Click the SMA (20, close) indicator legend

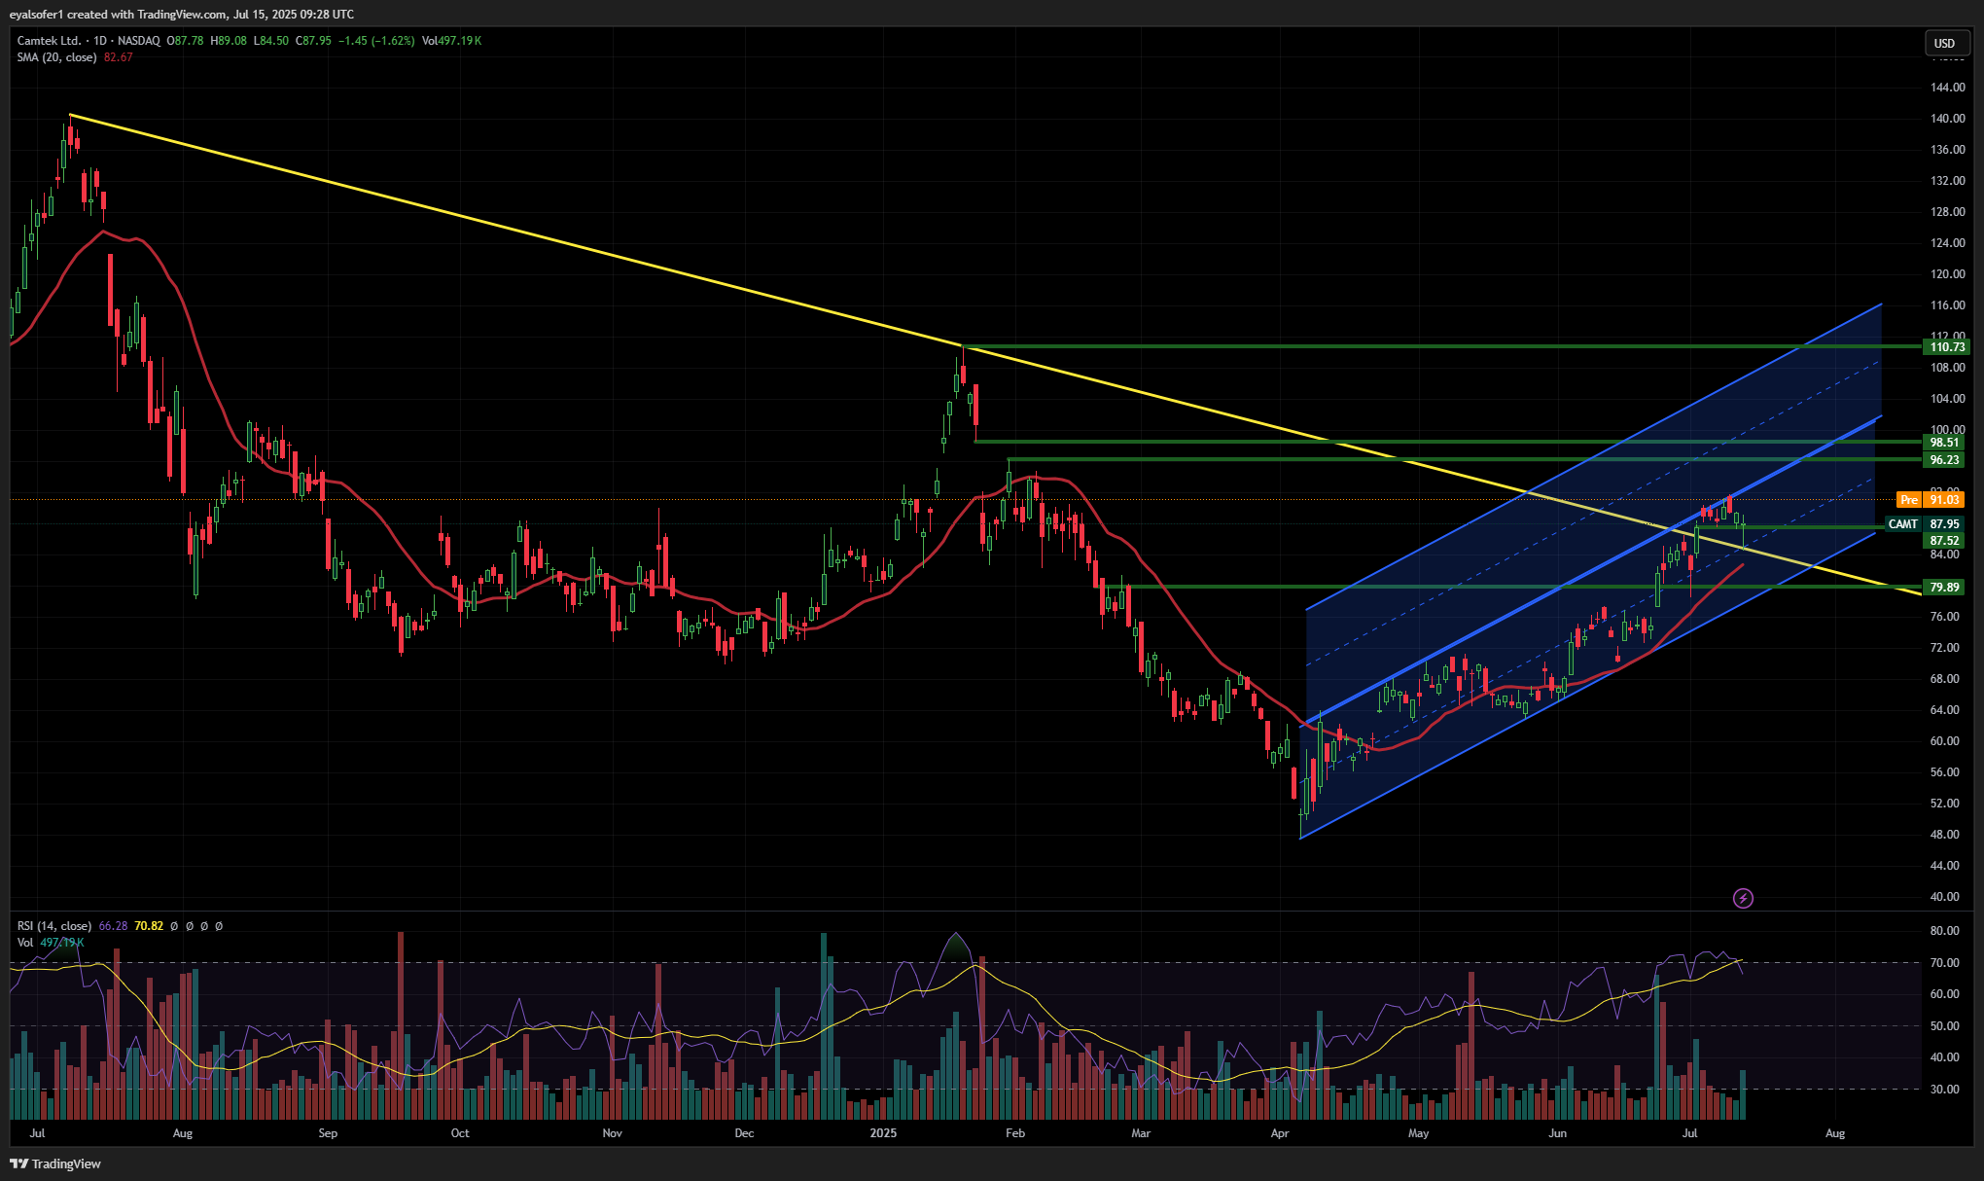(x=56, y=57)
